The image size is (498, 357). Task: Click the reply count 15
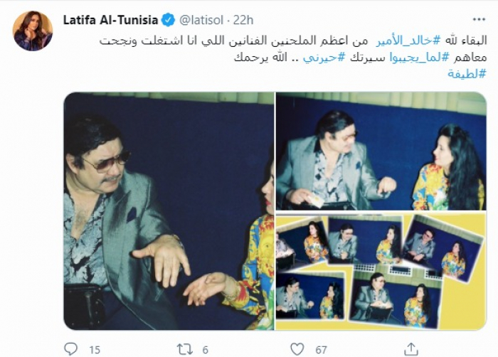(95, 350)
